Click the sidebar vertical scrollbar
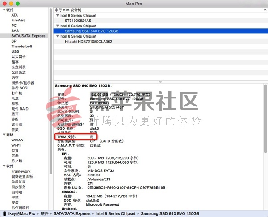This screenshot has width=268, height=217. [51, 91]
